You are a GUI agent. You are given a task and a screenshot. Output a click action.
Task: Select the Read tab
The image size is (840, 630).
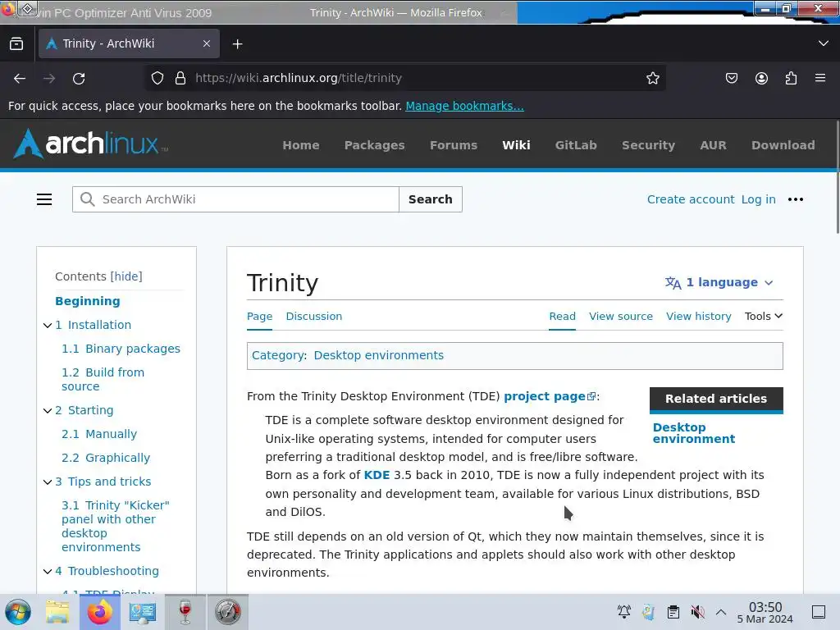[x=563, y=316]
